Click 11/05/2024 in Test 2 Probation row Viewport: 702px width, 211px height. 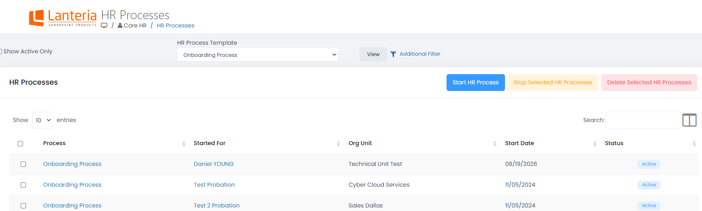coord(520,206)
